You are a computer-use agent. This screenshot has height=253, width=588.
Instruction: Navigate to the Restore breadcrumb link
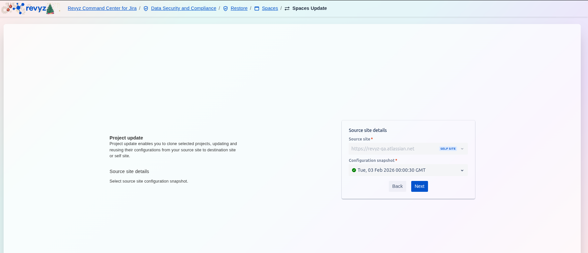(x=239, y=8)
